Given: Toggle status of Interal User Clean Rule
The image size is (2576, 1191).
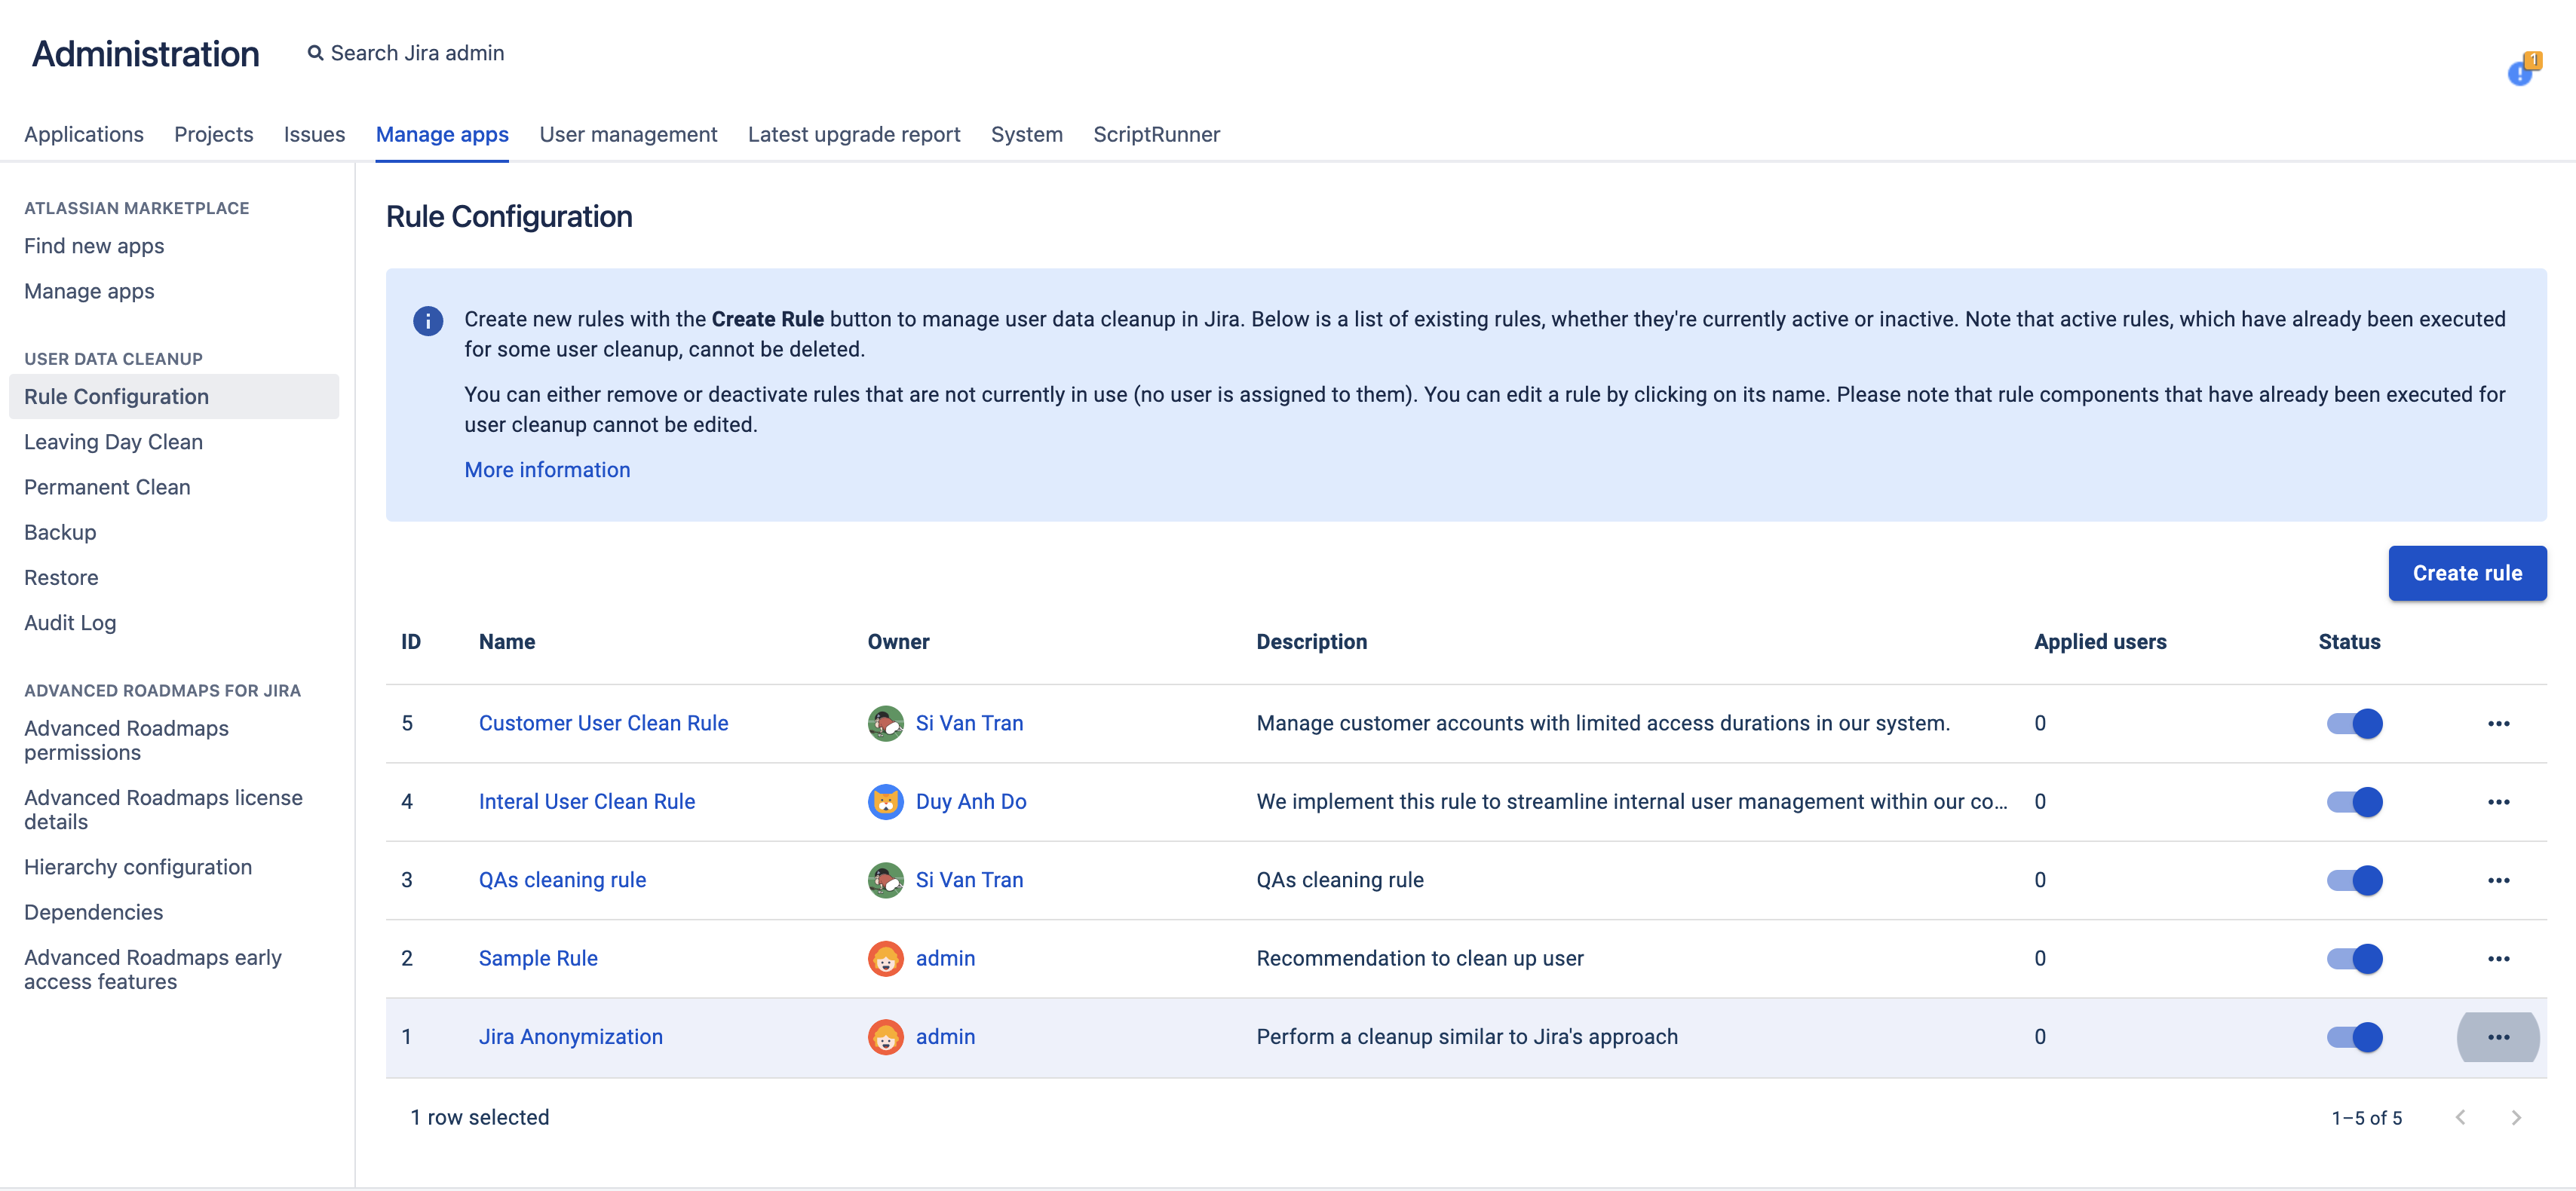Looking at the screenshot, I should tap(2354, 802).
